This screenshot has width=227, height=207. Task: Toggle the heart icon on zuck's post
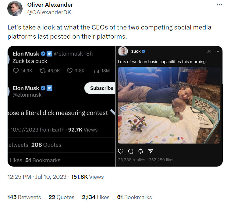tap(121, 151)
